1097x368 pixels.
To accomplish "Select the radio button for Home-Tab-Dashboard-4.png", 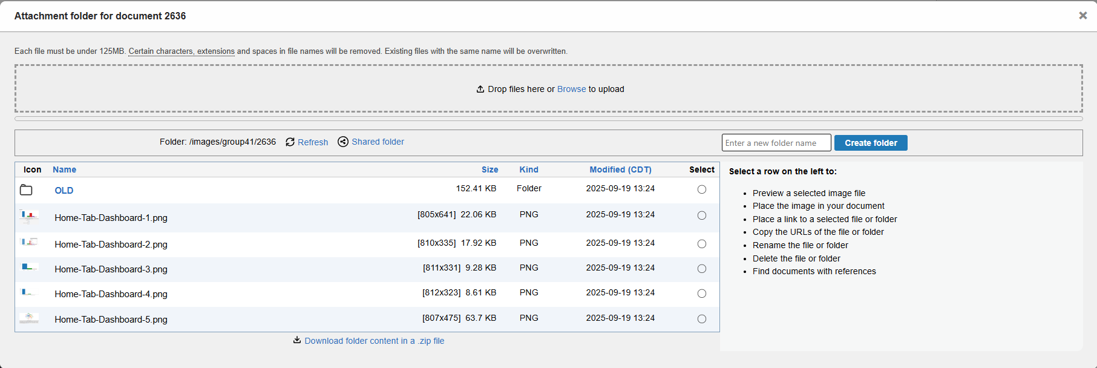I will click(x=702, y=294).
